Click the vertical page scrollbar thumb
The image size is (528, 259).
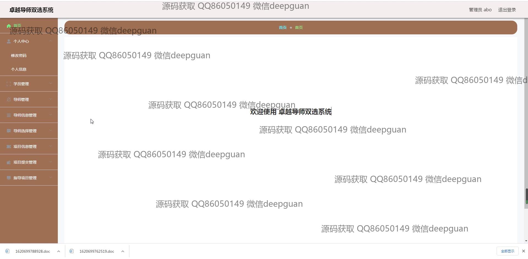(x=526, y=196)
